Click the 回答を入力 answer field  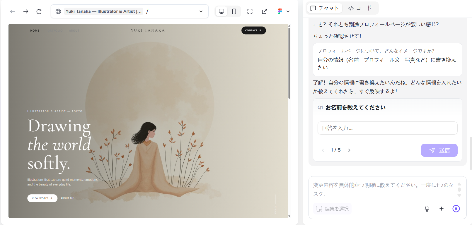(x=387, y=128)
